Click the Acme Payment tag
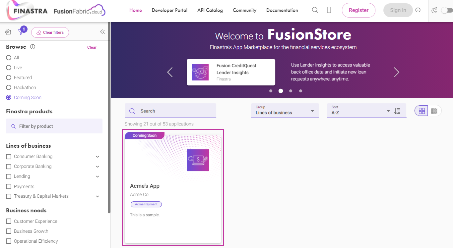The width and height of the screenshot is (453, 248). pos(146,204)
